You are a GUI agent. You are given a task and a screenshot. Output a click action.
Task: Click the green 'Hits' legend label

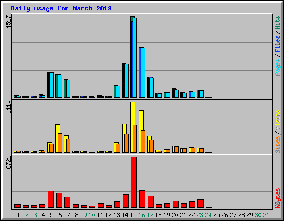(x=277, y=23)
